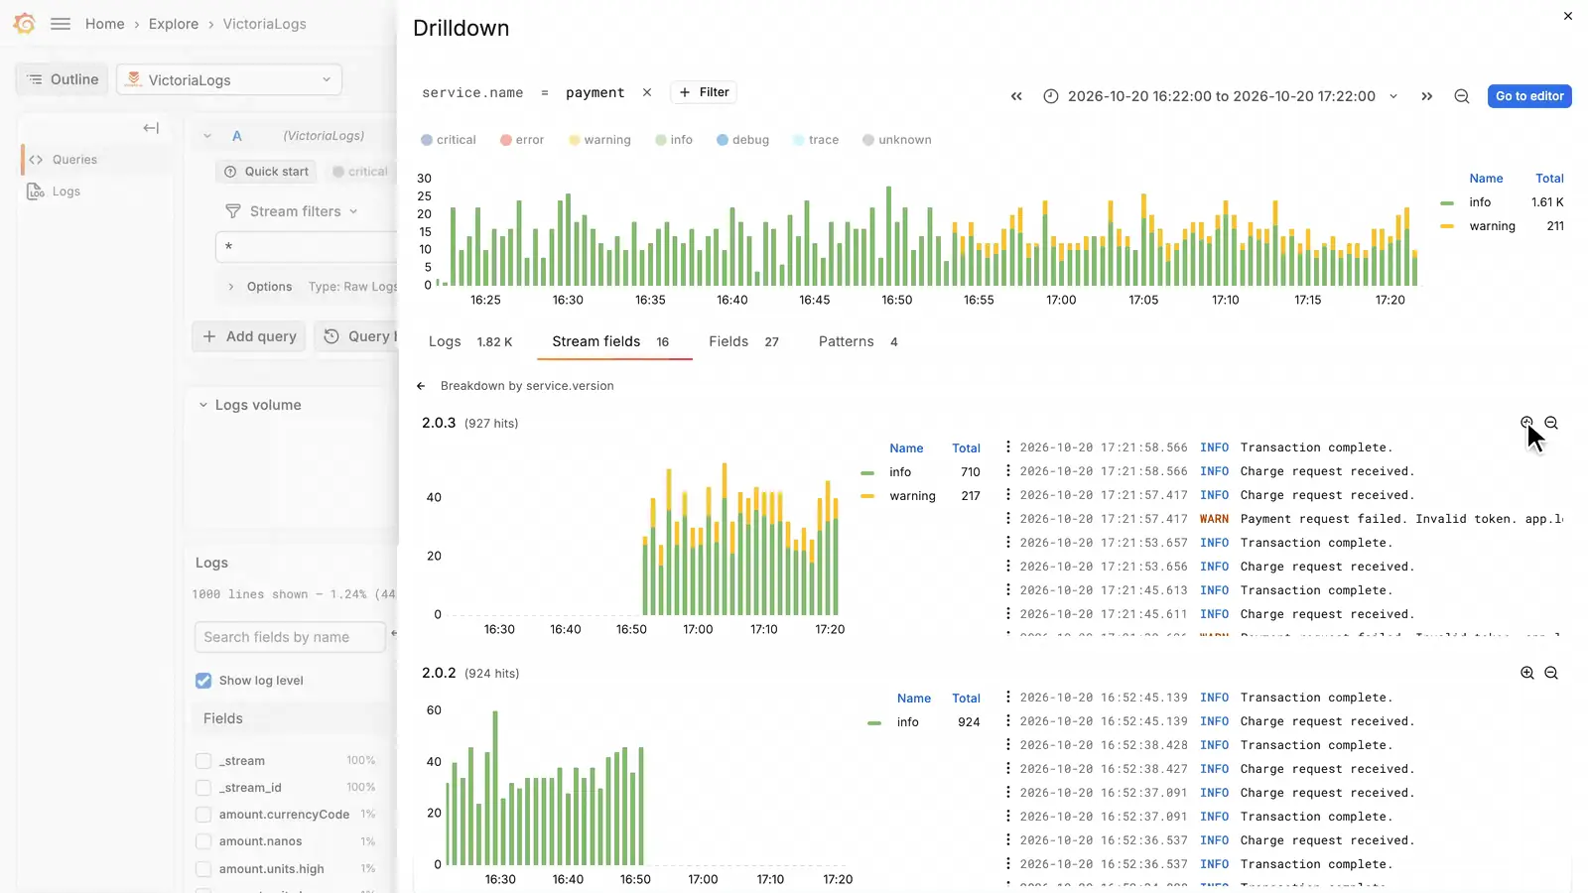Open the hamburger navigation menu
1588x893 pixels.
coord(61,24)
